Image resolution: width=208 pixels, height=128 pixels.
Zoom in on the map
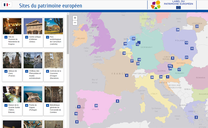tap(75, 18)
